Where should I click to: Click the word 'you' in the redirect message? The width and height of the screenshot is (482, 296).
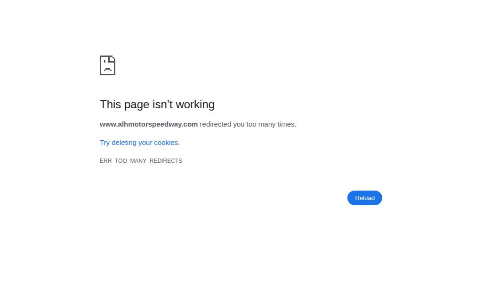(239, 124)
